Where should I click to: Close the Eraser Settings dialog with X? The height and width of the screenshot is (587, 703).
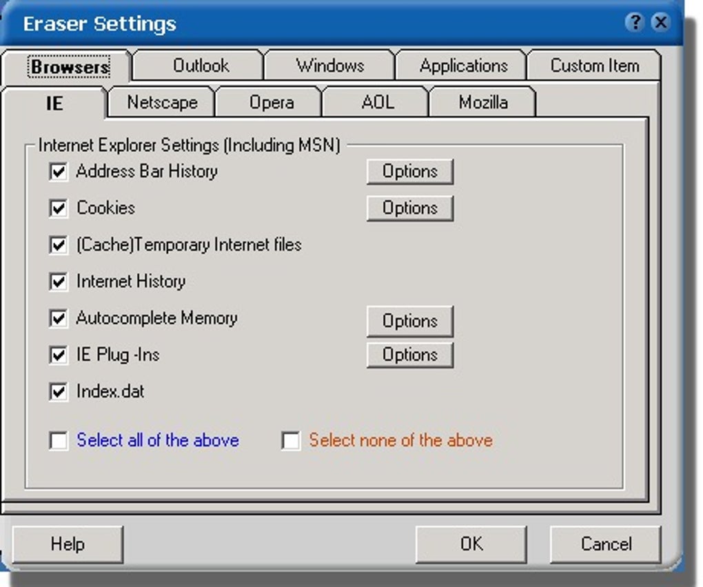[x=661, y=22]
